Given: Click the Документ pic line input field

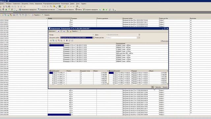Looking at the screenshot, I should (x=76, y=38).
